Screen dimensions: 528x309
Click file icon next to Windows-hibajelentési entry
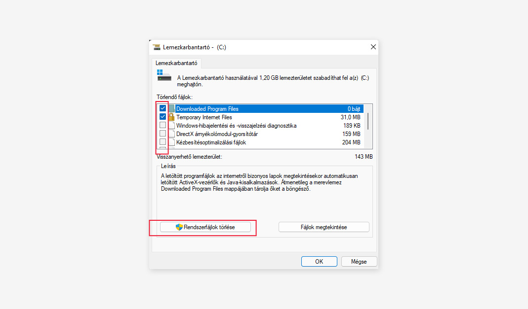point(172,125)
